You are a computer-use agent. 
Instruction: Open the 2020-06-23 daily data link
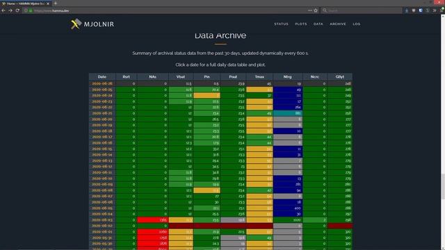102,101
